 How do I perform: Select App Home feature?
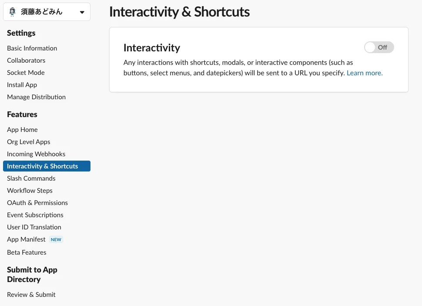[x=22, y=130]
